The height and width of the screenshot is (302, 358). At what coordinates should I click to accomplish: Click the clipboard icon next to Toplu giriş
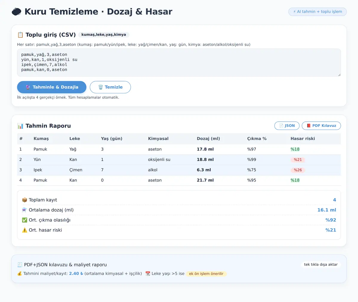pos(20,35)
